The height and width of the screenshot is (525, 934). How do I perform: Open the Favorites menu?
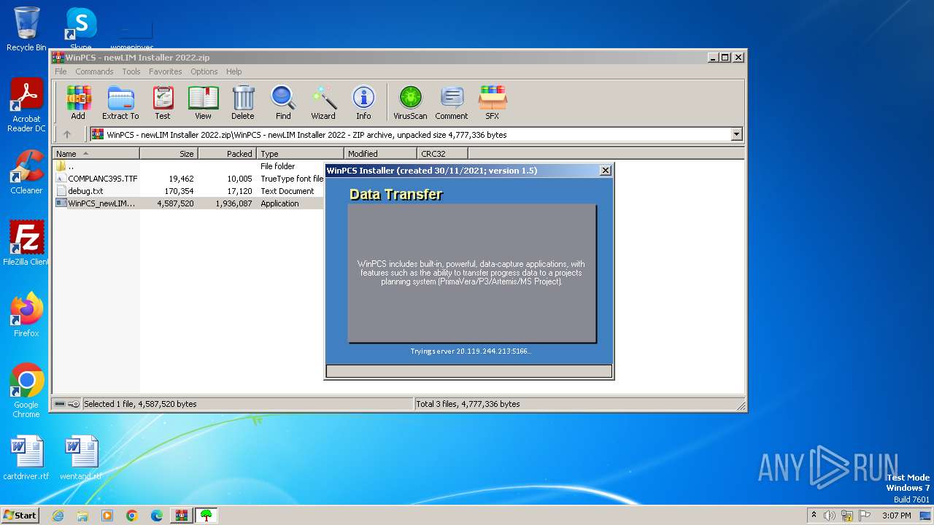coord(166,71)
